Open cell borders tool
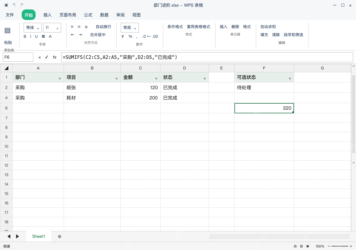 (x=43, y=36)
